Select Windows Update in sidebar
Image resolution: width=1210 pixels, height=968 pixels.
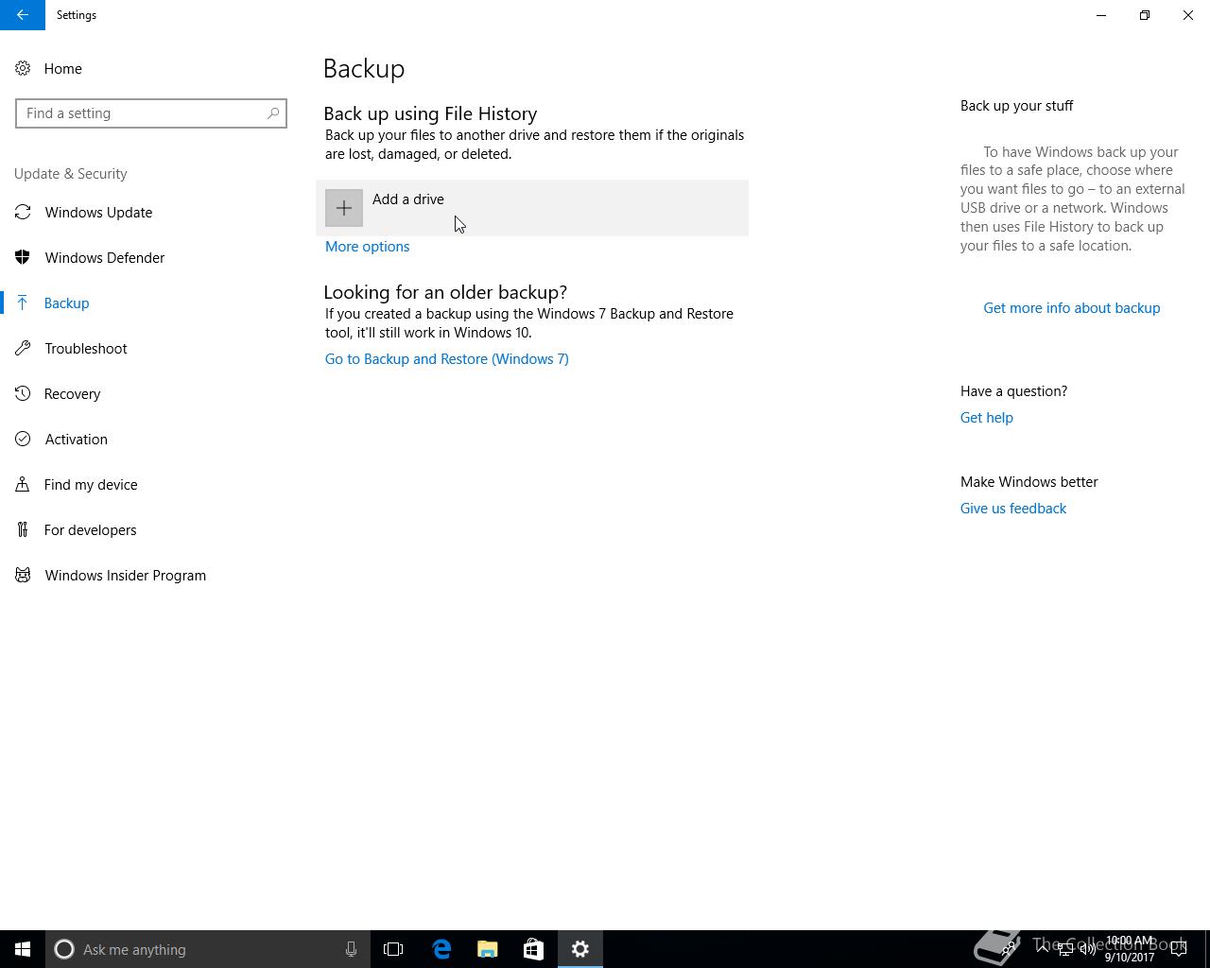click(x=151, y=213)
